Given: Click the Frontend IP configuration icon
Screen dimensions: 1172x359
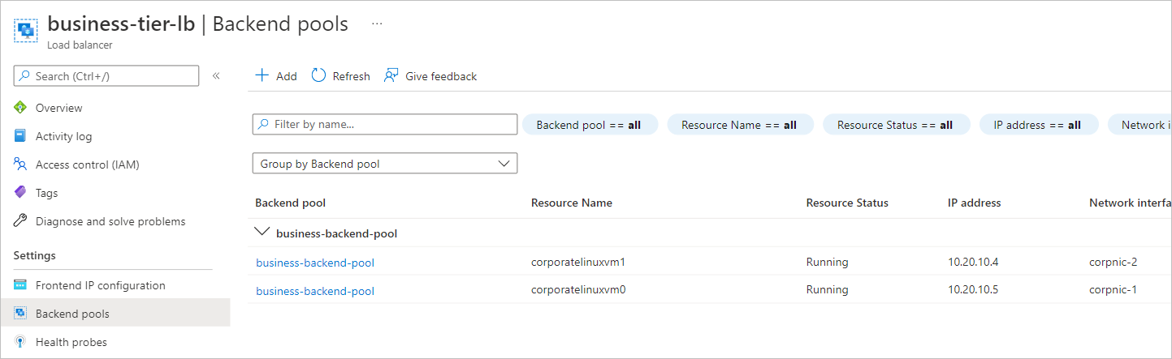Looking at the screenshot, I should point(20,285).
